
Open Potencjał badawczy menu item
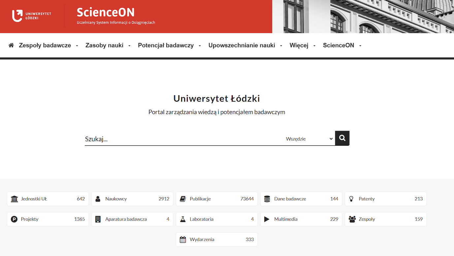[166, 46]
